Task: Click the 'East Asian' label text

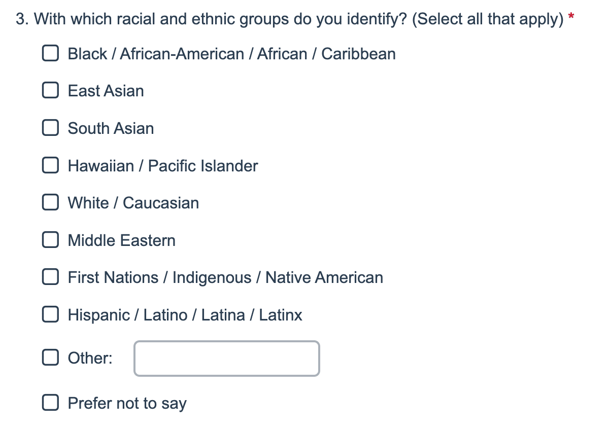Action: tap(106, 91)
